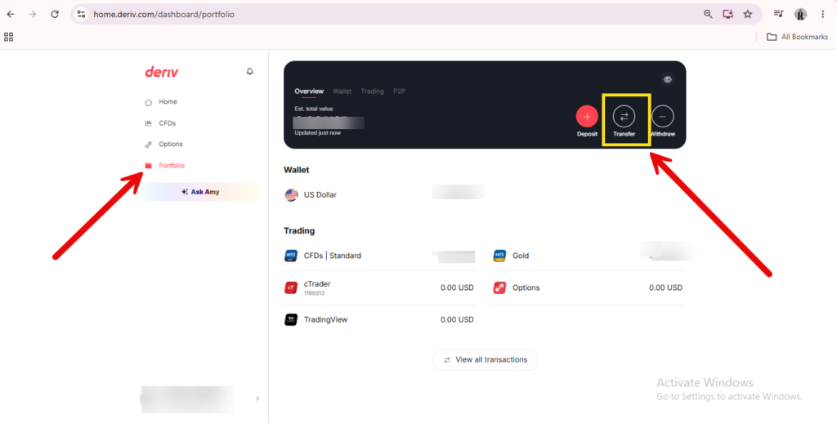Image resolution: width=837 pixels, height=423 pixels.
Task: Bookmark this page with the star icon
Action: point(748,15)
